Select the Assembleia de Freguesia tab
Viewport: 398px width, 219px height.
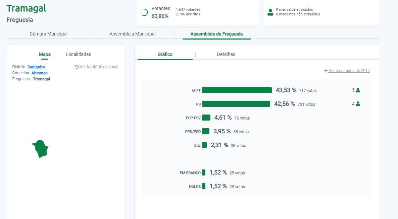[216, 34]
